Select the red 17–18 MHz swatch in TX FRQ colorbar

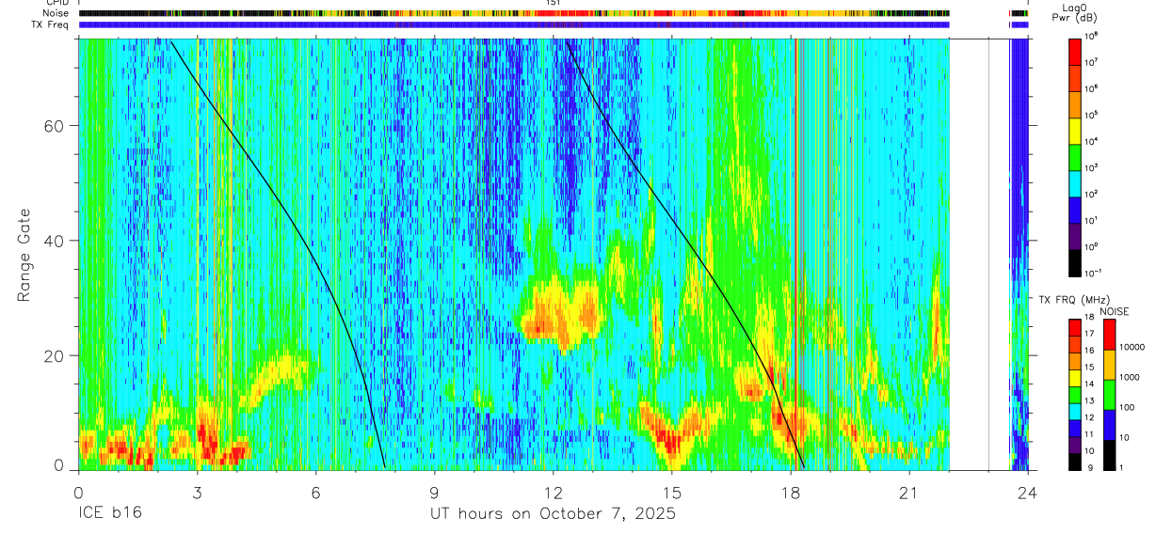click(1075, 327)
